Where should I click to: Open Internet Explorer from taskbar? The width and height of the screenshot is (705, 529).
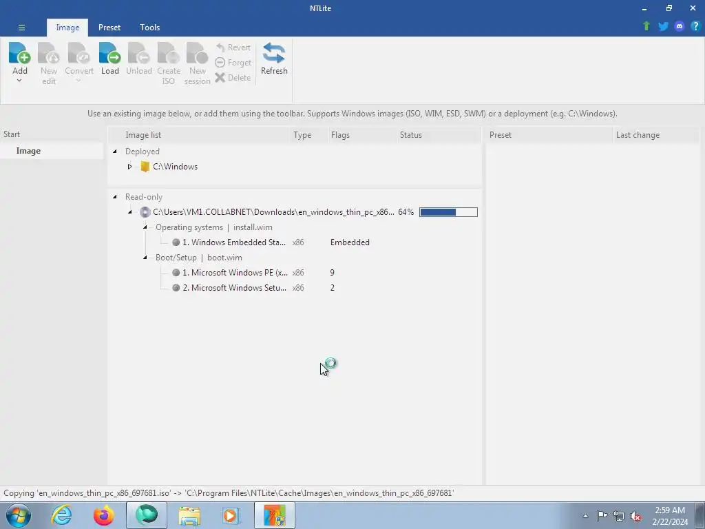[x=61, y=515]
